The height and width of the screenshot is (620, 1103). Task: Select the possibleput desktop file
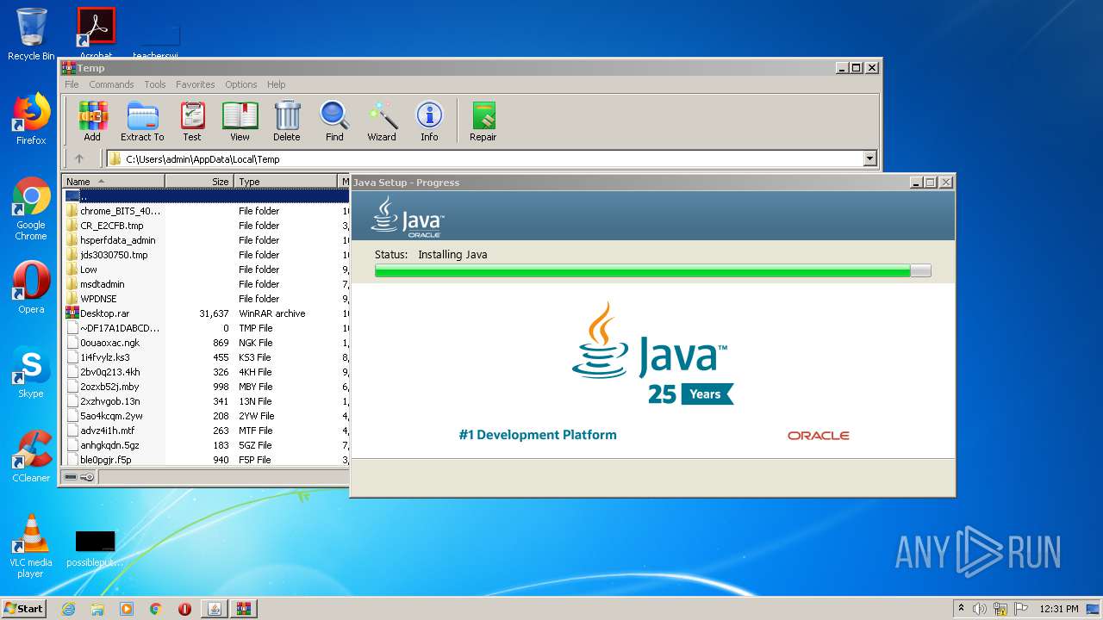coord(95,549)
